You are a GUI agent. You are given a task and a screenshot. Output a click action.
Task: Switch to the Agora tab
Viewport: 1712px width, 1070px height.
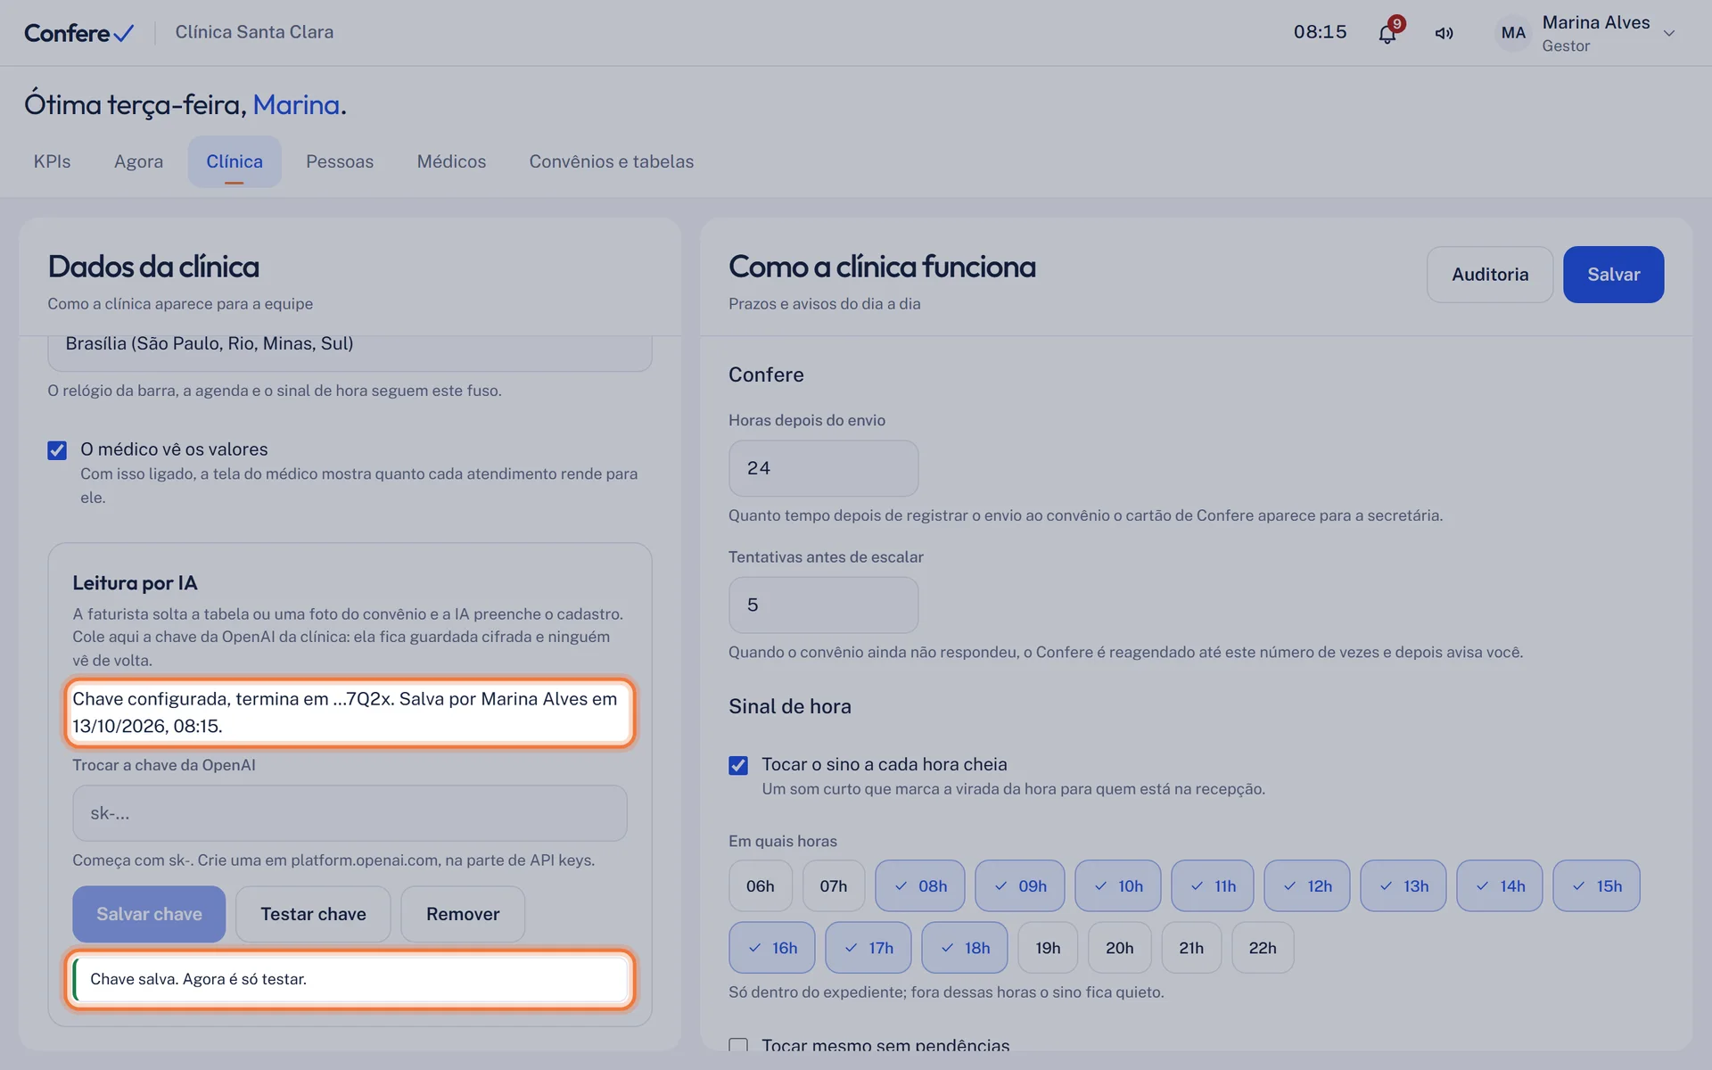tap(138, 161)
